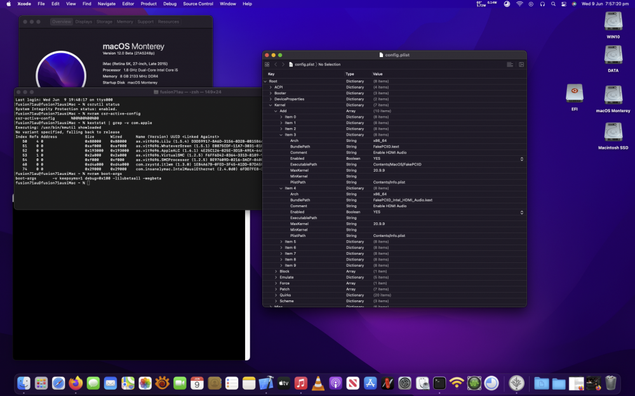Screen dimensions: 635x396
Task: Open the Editor menu
Action: click(x=128, y=4)
